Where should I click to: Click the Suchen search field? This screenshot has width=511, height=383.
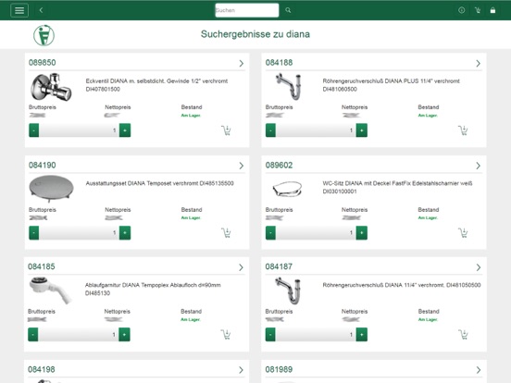(x=246, y=10)
